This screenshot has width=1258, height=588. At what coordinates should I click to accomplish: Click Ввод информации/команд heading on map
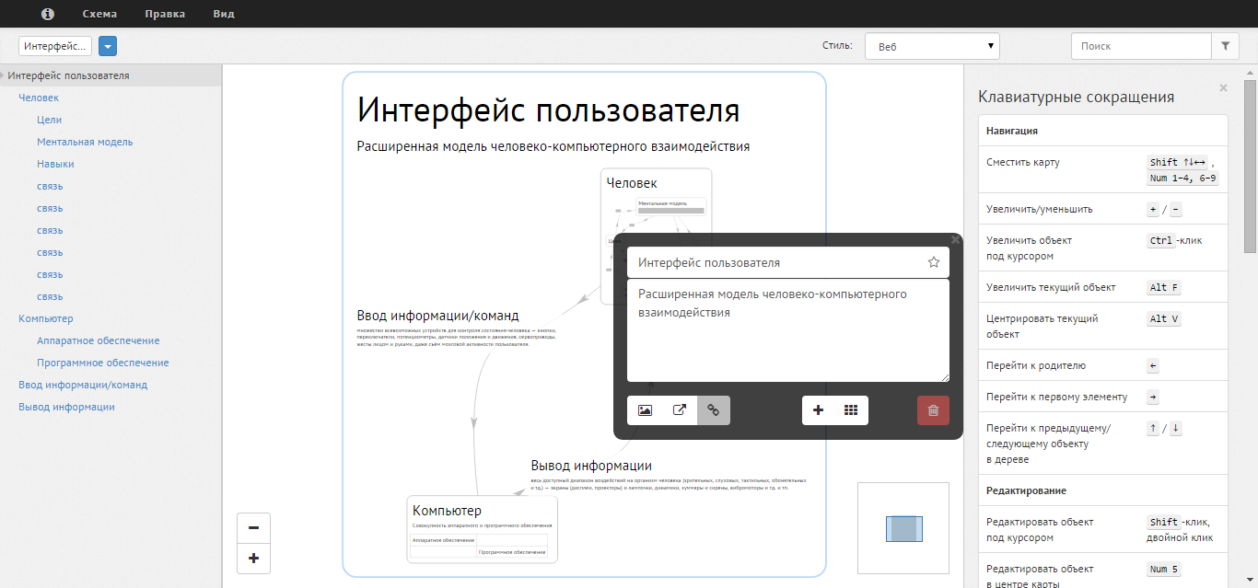tap(437, 316)
